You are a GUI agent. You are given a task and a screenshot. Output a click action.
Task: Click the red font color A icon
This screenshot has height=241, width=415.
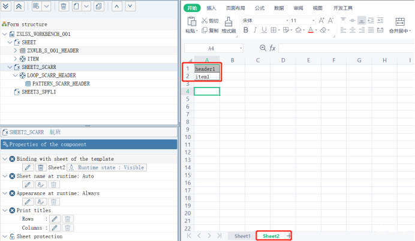311,30
